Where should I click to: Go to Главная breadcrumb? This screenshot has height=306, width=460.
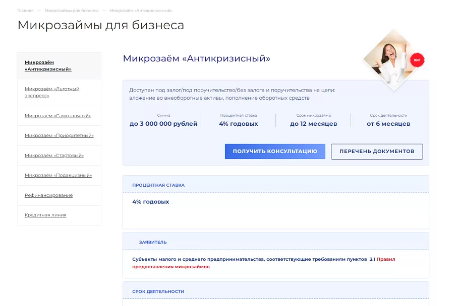(25, 11)
